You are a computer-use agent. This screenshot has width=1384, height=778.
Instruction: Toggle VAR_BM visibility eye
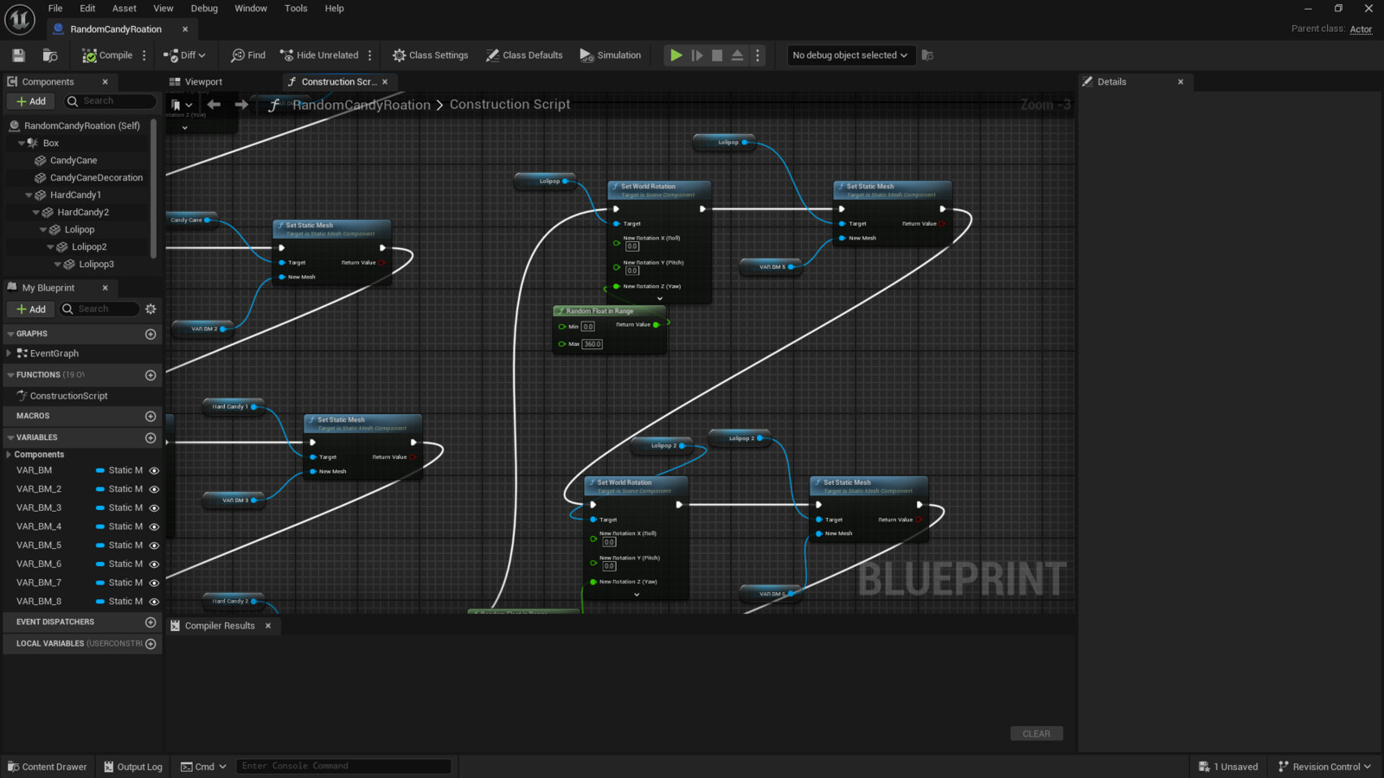[x=154, y=471]
